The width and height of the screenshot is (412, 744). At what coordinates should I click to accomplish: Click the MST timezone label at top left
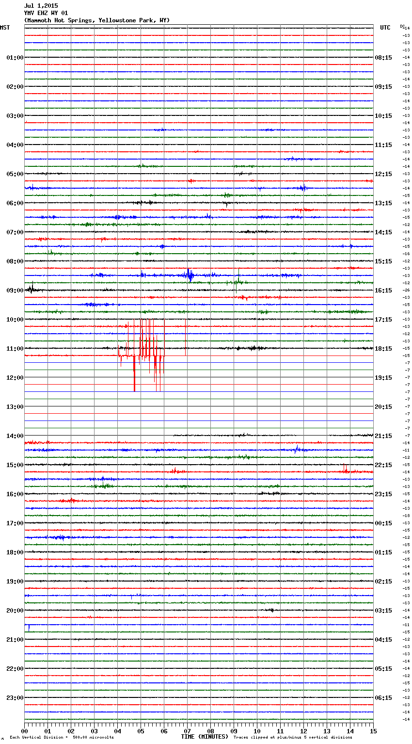(x=5, y=28)
